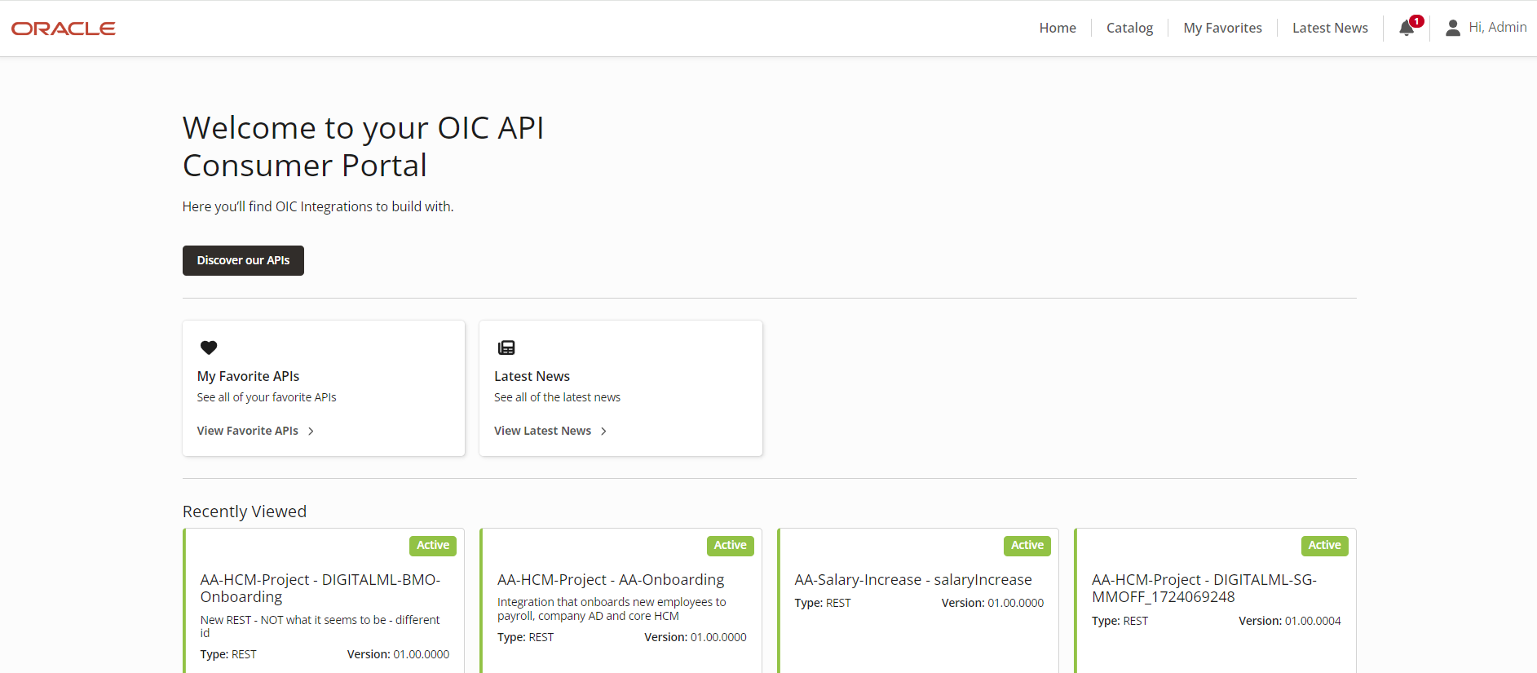The width and height of the screenshot is (1537, 673).
Task: Click the Recently Viewed heading
Action: 245,511
